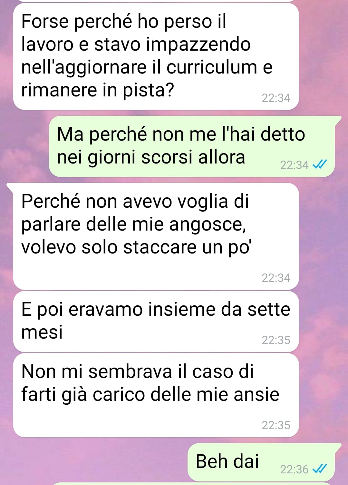Image resolution: width=348 pixels, height=485 pixels.
Task: Tap the words 'rimanere in pista?'
Action: tap(98, 90)
